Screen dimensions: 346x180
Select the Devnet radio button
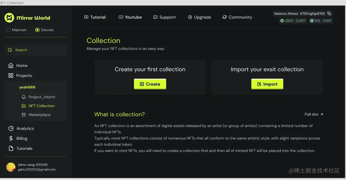tap(37, 30)
